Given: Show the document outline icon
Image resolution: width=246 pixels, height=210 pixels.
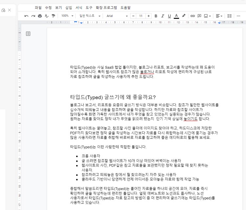Looking at the screenshot, I should pos(28,33).
